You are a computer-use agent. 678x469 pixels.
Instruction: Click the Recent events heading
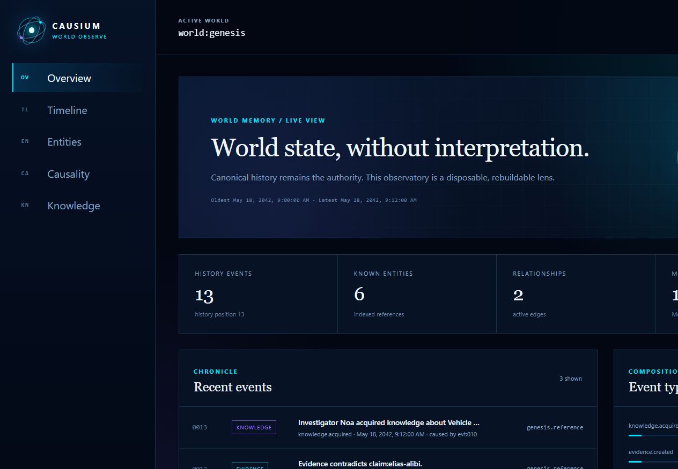233,387
